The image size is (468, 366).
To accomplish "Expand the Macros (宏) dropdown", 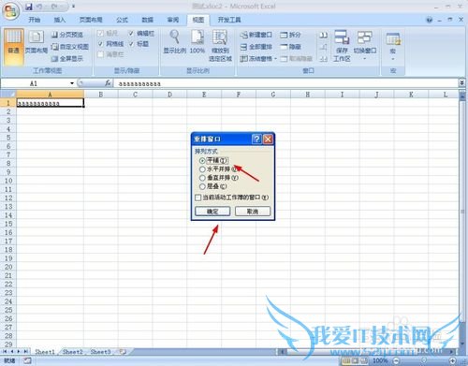I will point(393,59).
